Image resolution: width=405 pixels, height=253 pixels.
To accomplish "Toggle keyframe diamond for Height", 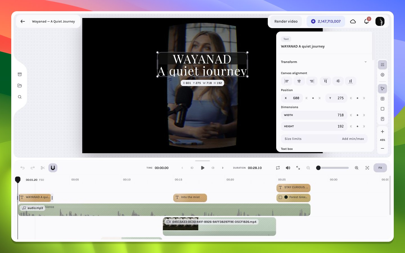I will (x=357, y=126).
